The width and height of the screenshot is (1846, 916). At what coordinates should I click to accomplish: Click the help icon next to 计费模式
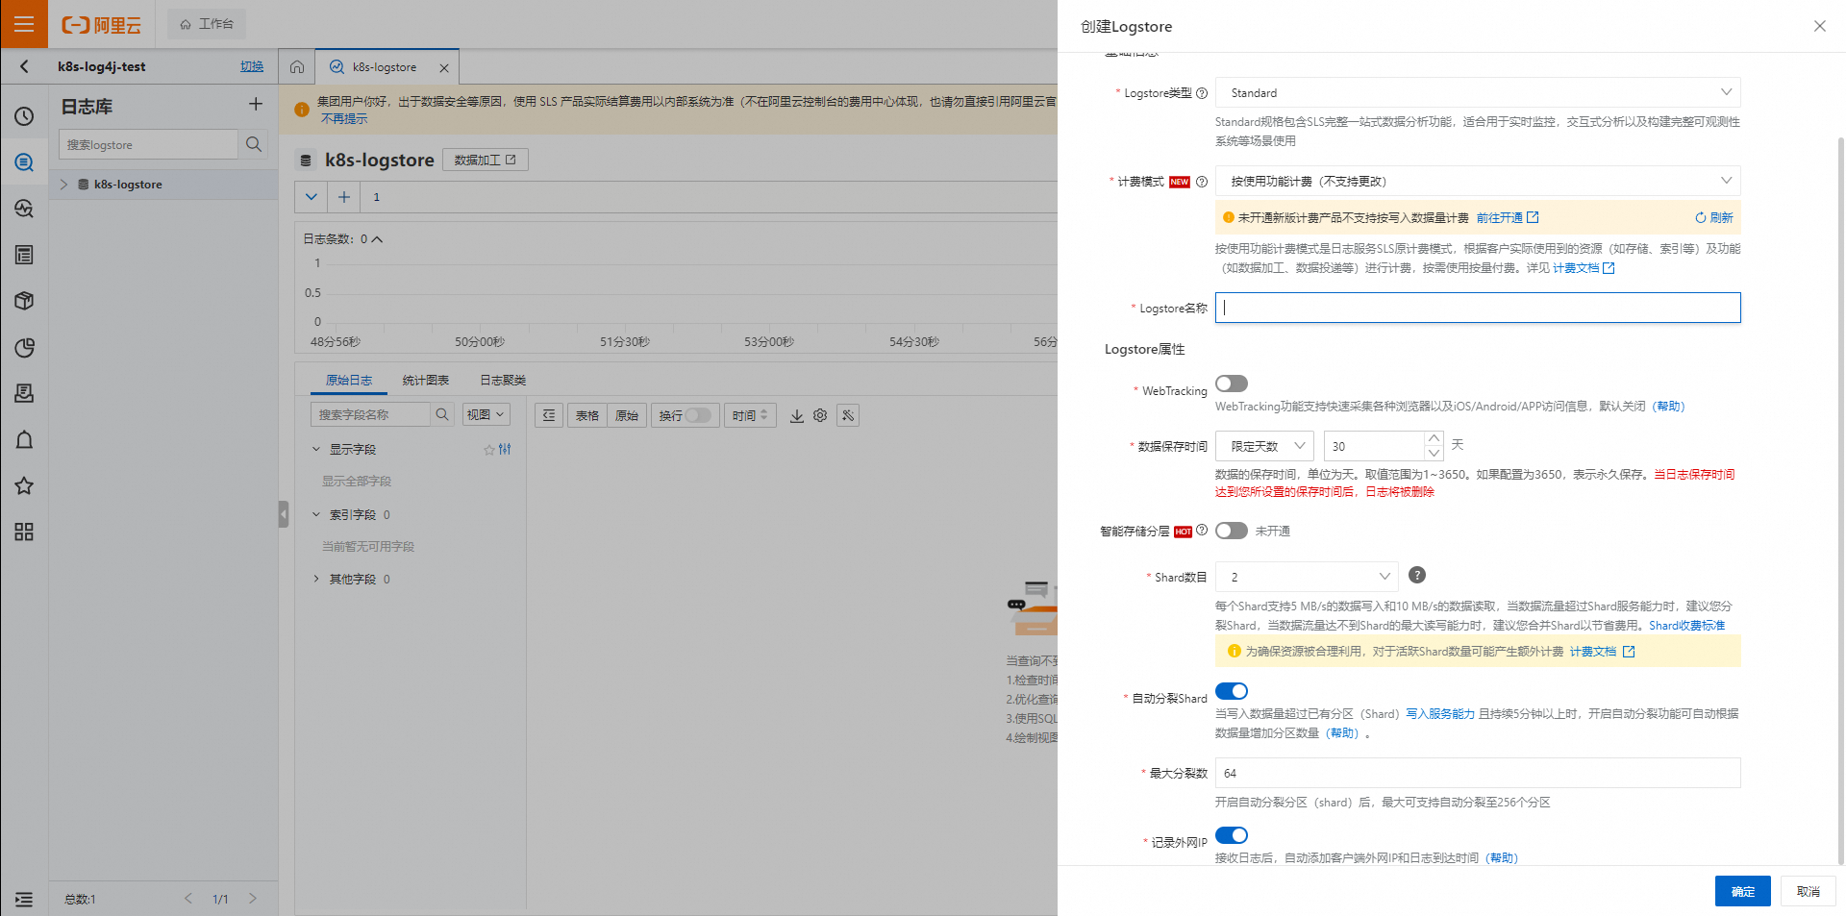click(x=1202, y=182)
